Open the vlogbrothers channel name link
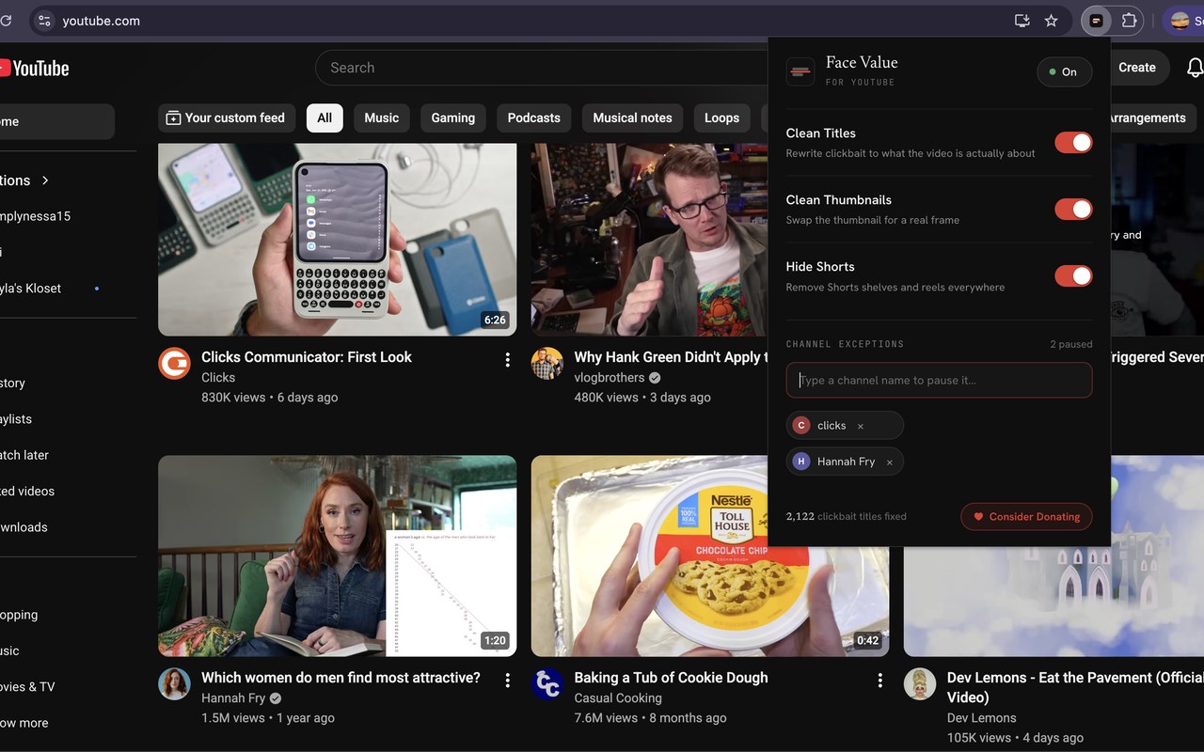Screen dimensions: 1204x752 [610, 378]
